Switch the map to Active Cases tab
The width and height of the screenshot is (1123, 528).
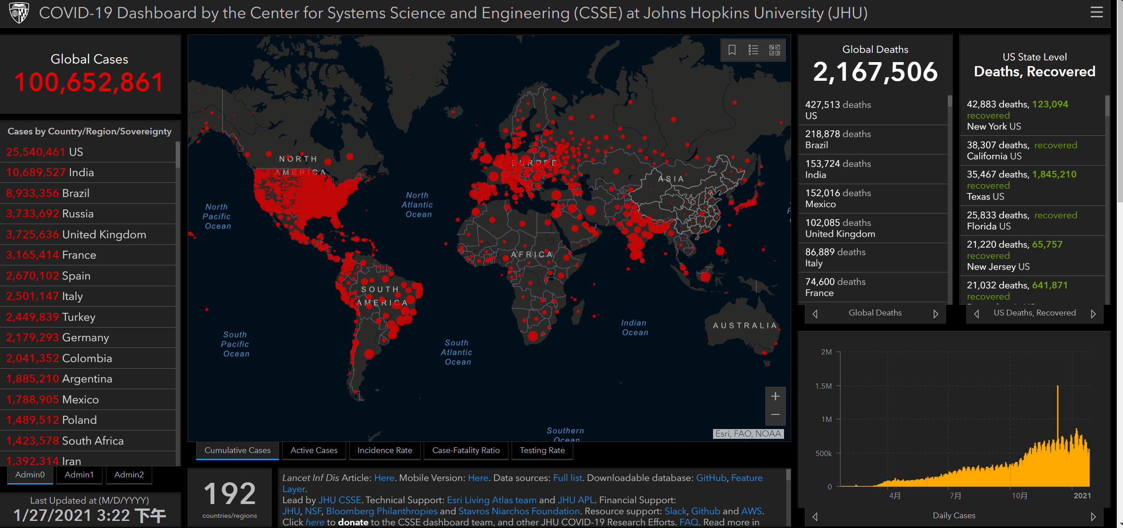pyautogui.click(x=314, y=450)
